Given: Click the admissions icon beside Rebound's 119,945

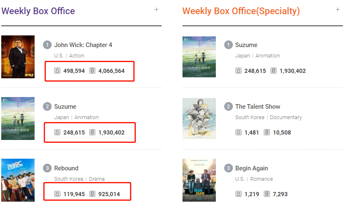Looking at the screenshot, I should click(57, 194).
